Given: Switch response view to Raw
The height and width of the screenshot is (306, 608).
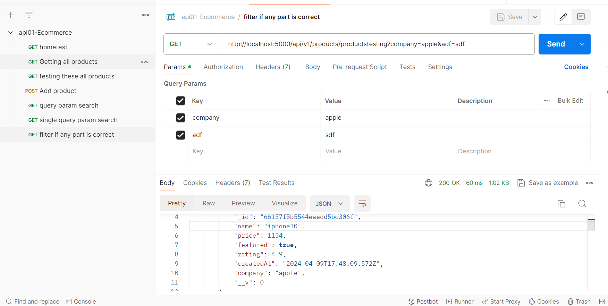Looking at the screenshot, I should [209, 203].
